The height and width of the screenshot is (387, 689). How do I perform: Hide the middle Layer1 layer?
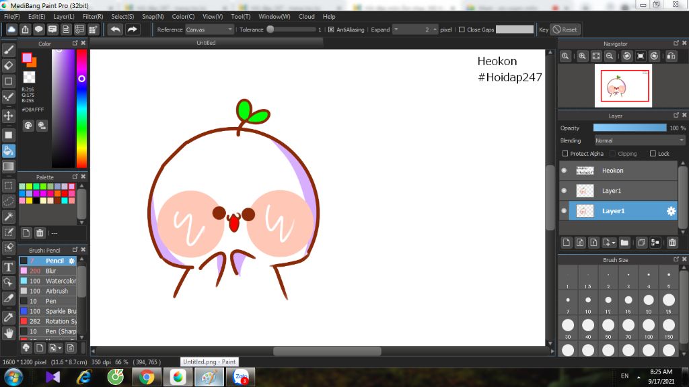(565, 190)
